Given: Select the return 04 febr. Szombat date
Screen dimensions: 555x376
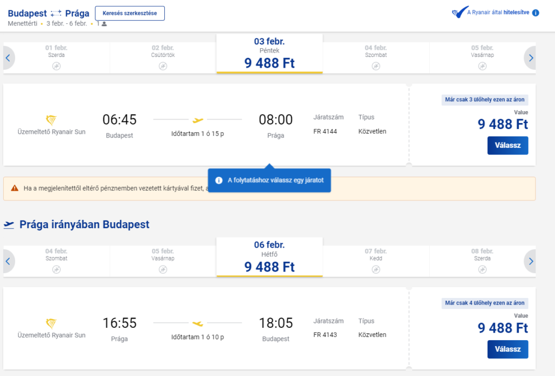Looking at the screenshot, I should [x=56, y=261].
